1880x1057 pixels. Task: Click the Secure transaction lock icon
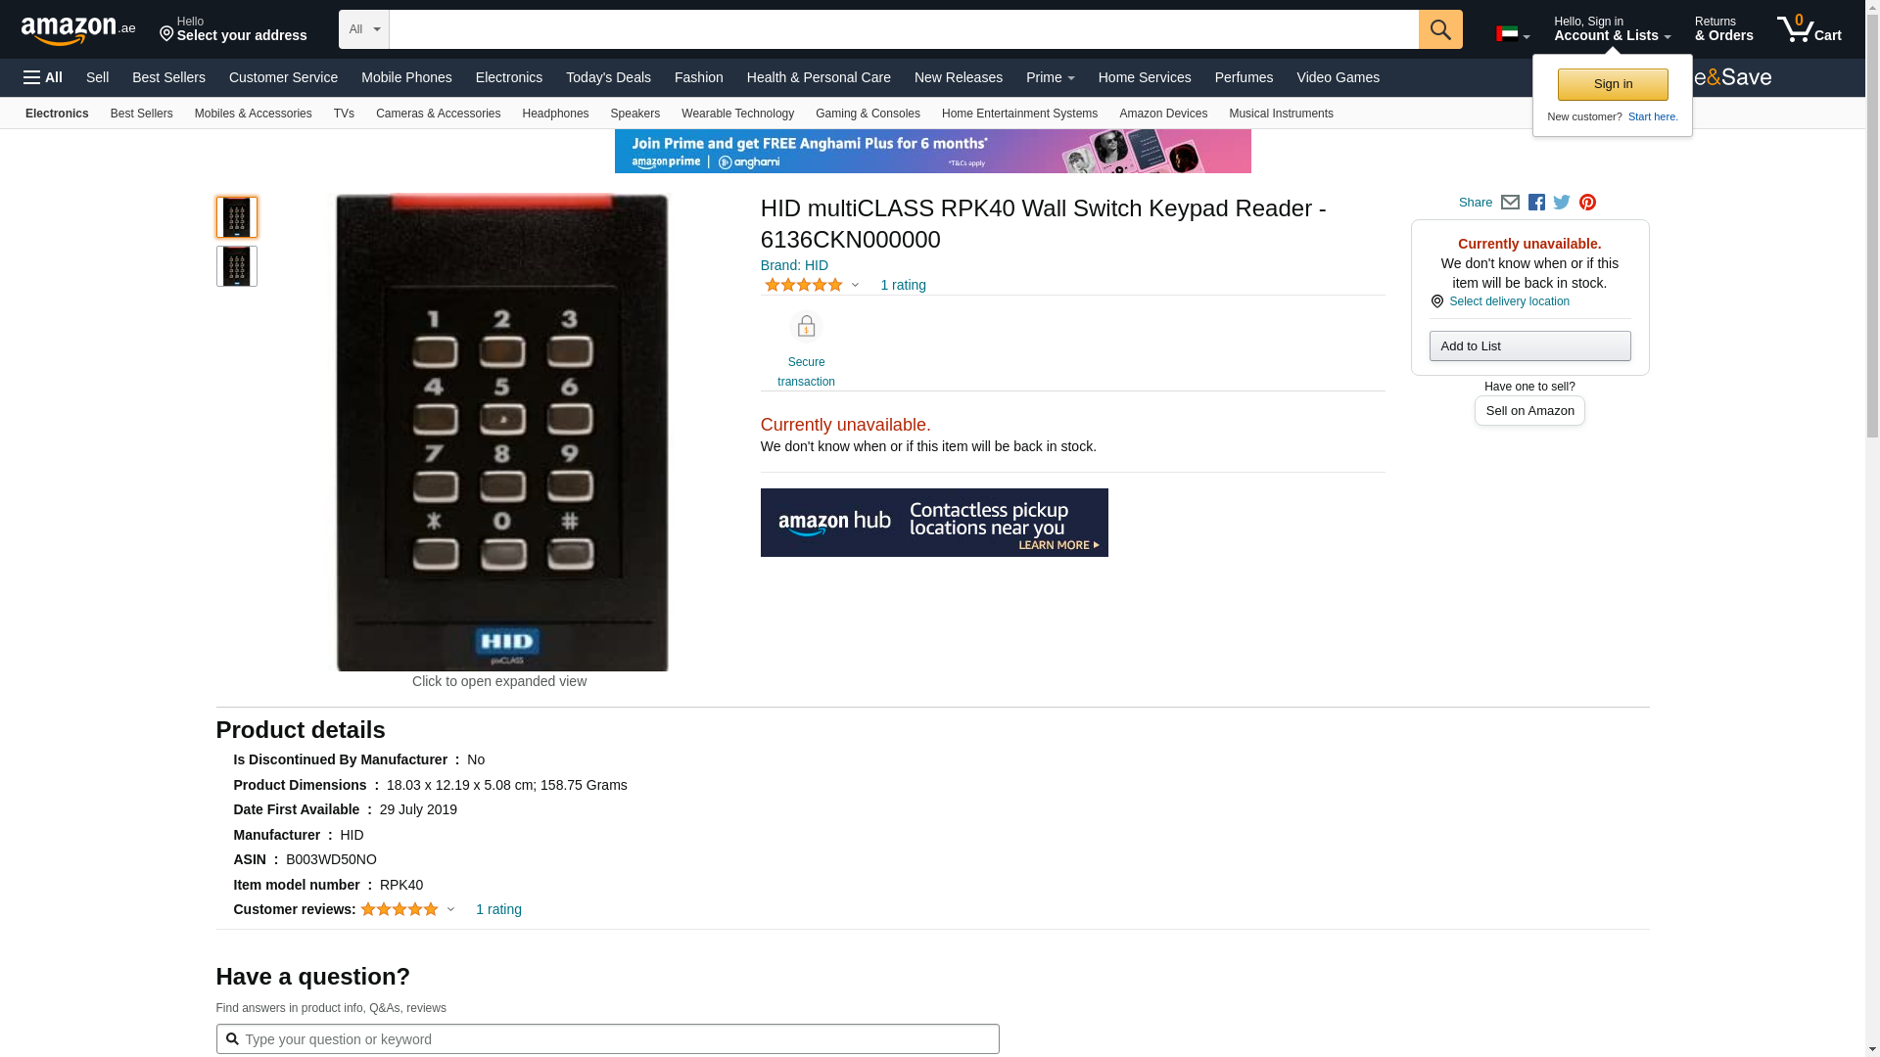[806, 327]
